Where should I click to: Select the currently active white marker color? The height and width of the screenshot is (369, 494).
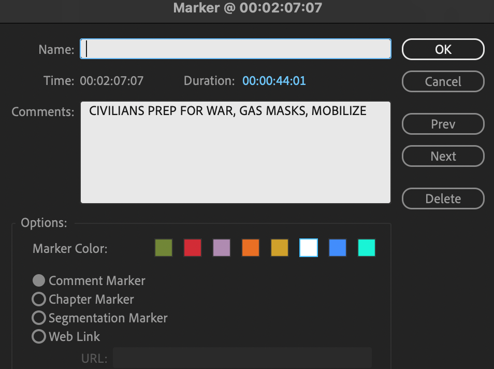tap(308, 248)
